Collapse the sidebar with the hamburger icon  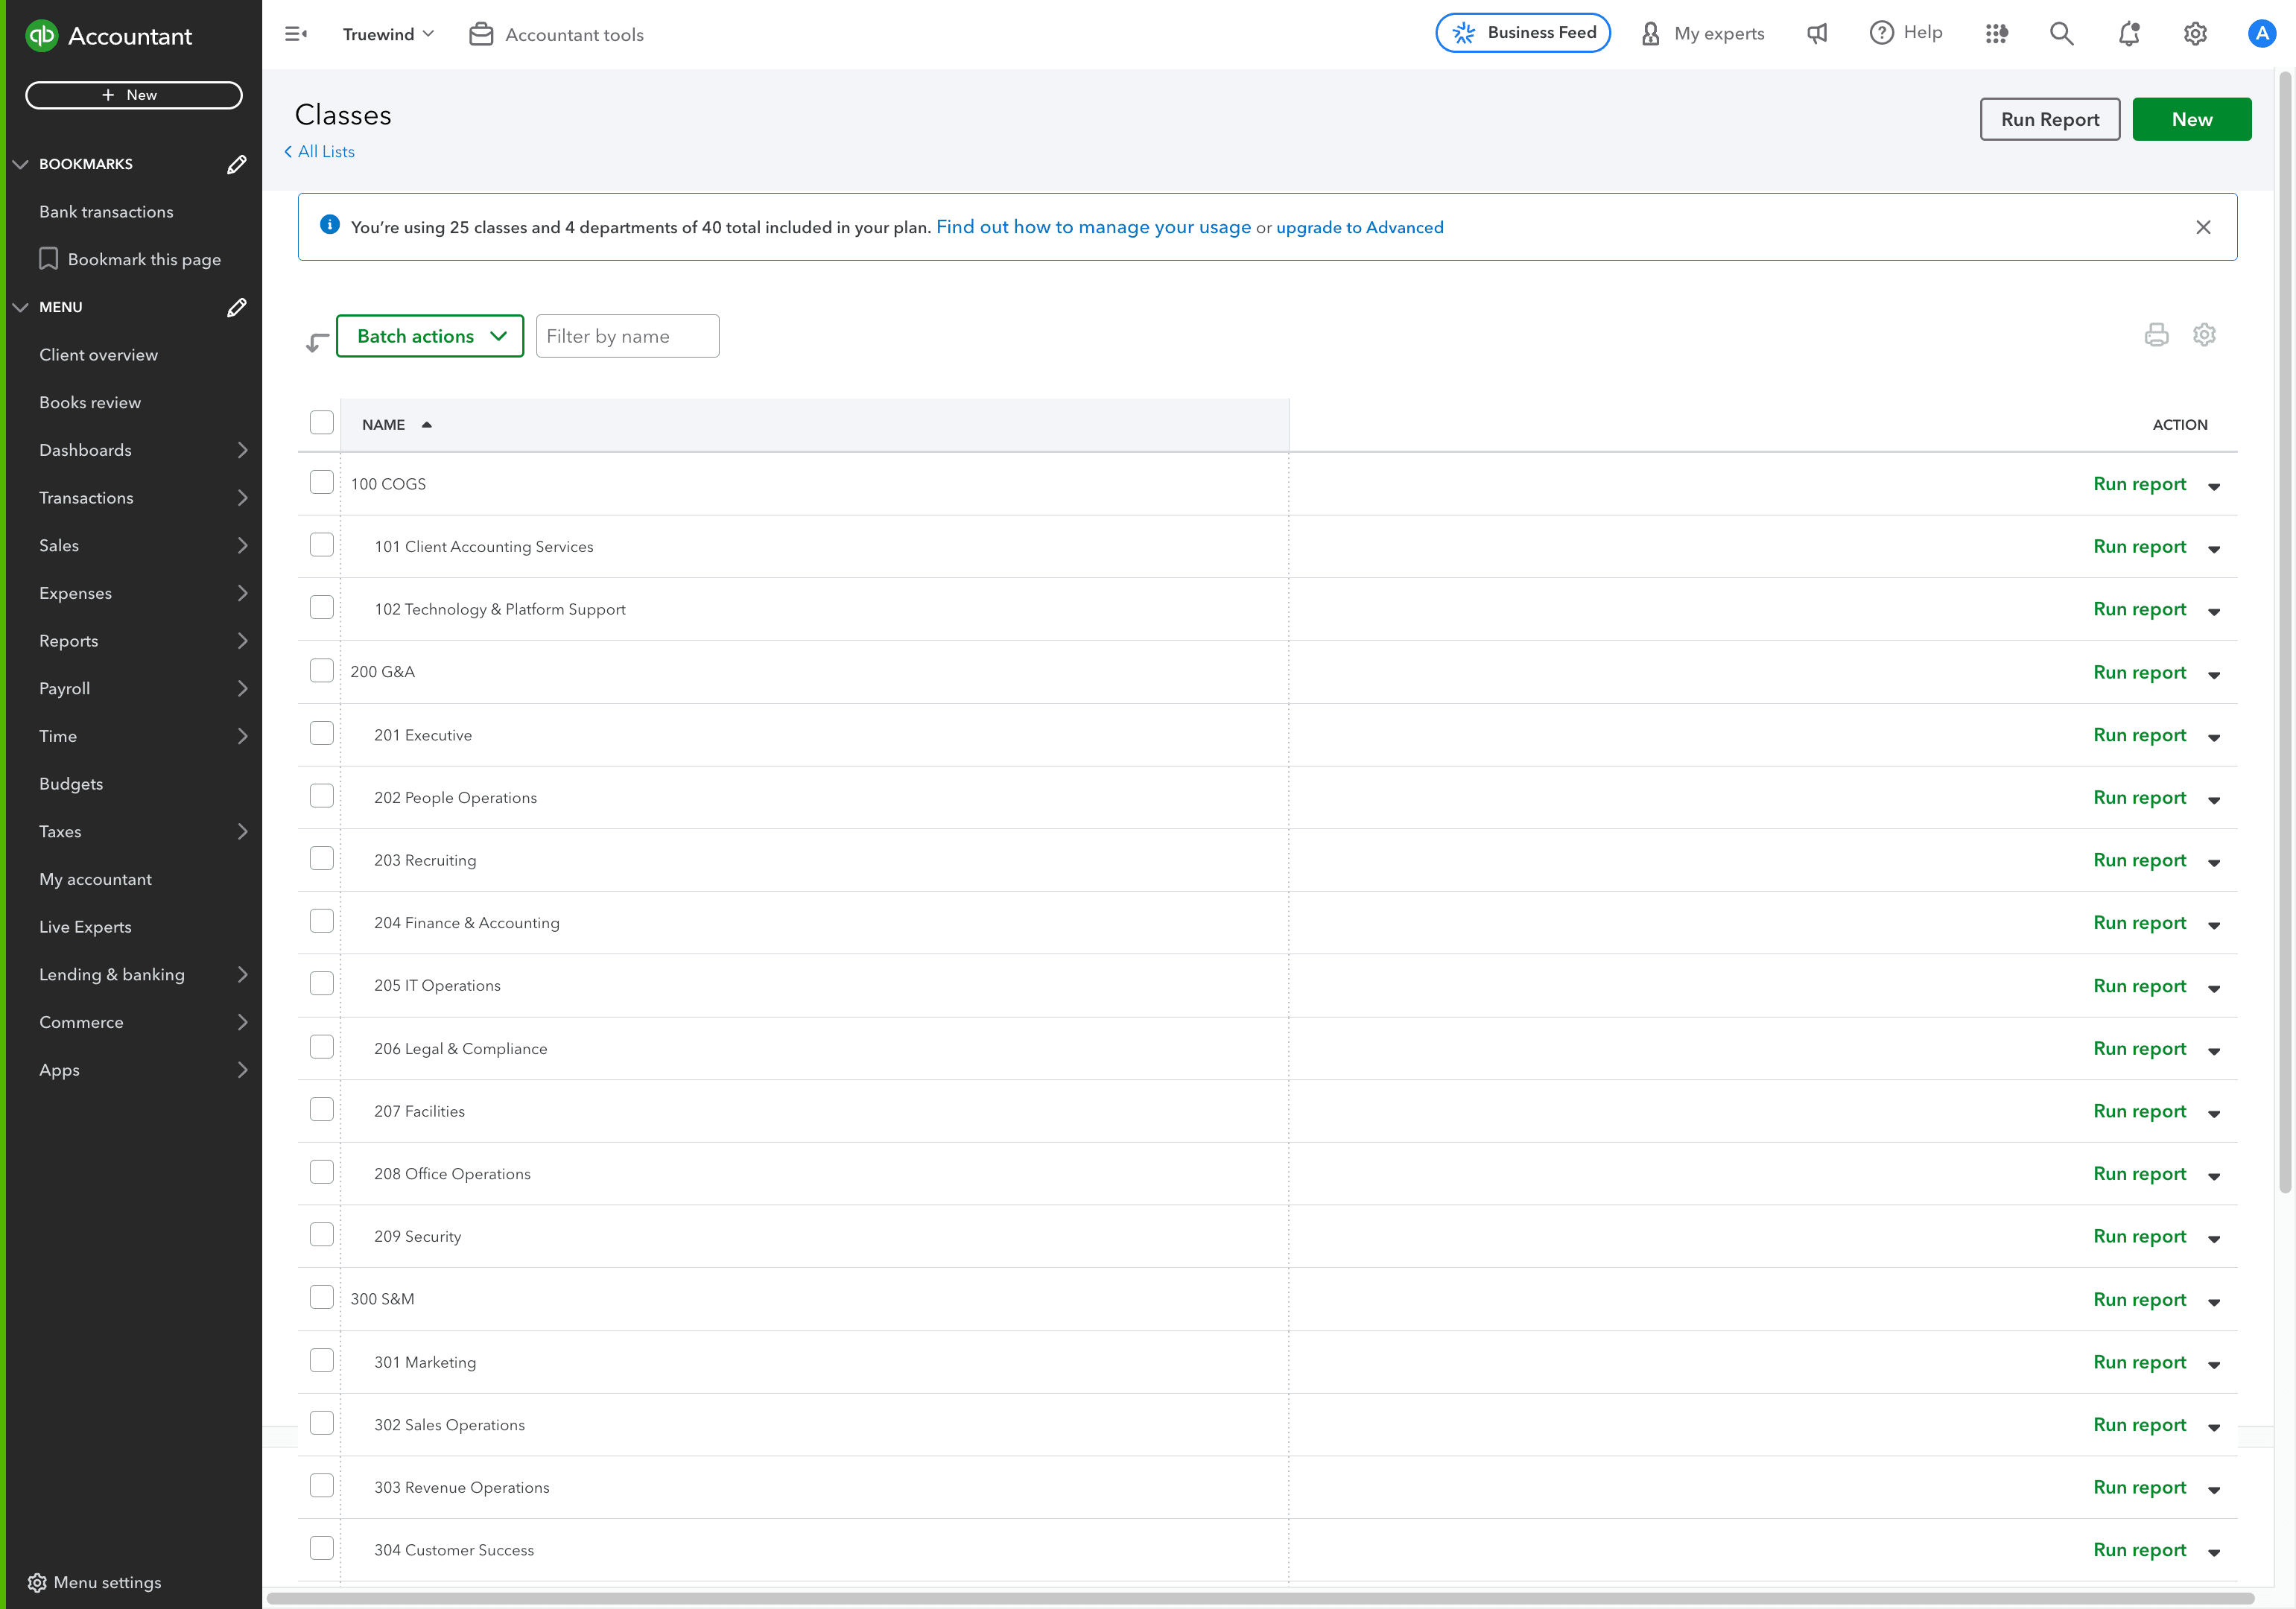coord(296,33)
